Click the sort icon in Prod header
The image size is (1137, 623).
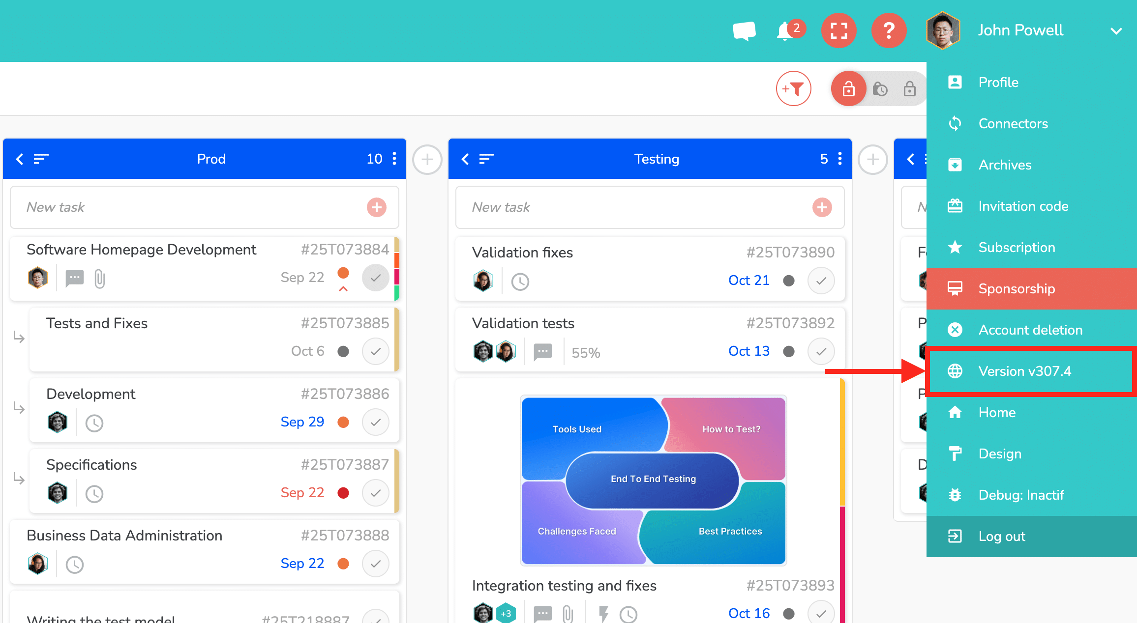tap(41, 159)
